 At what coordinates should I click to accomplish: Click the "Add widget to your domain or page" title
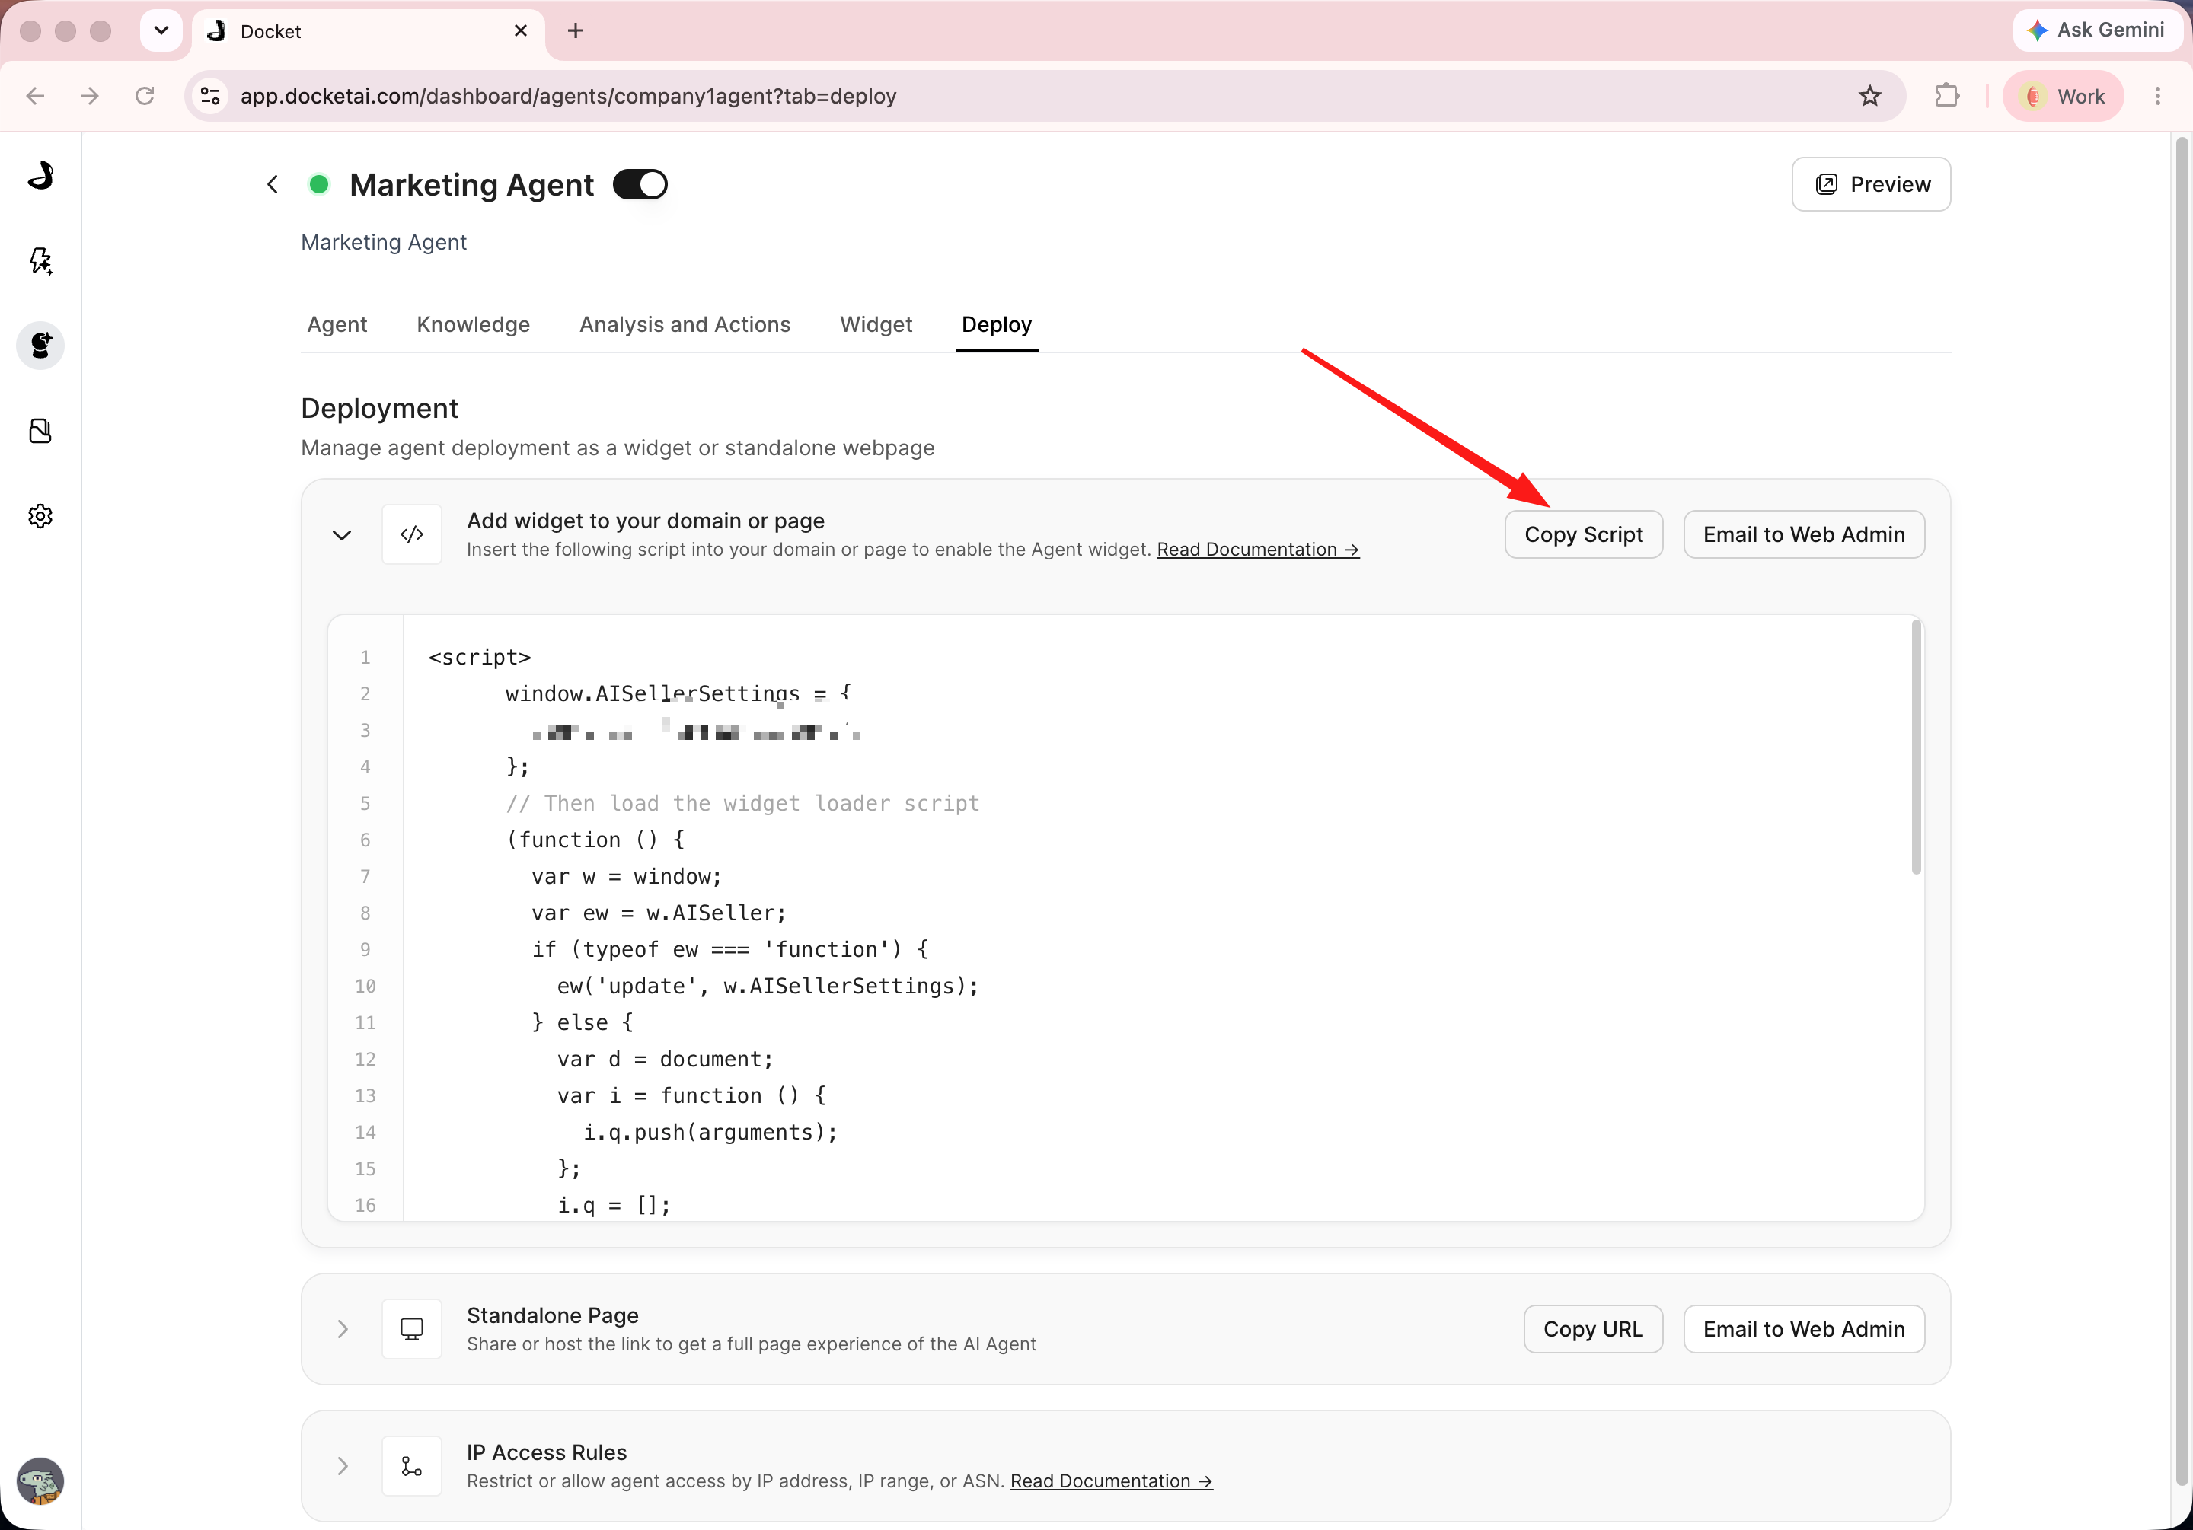point(646,521)
